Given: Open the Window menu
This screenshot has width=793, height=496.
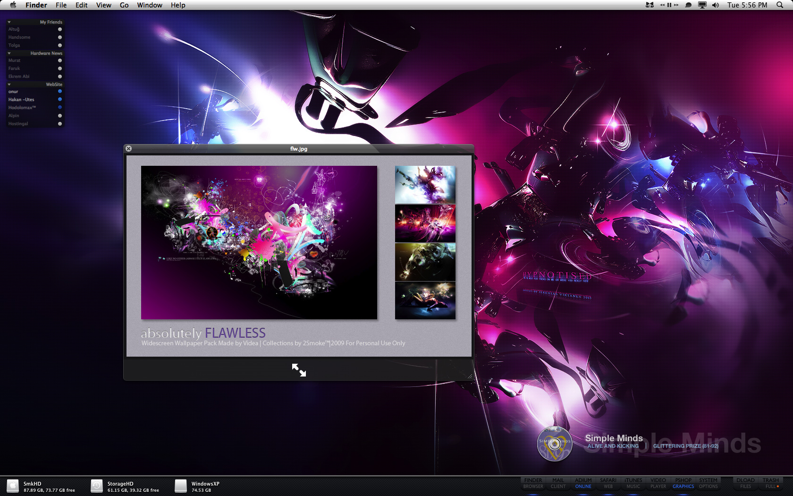Looking at the screenshot, I should tap(150, 5).
